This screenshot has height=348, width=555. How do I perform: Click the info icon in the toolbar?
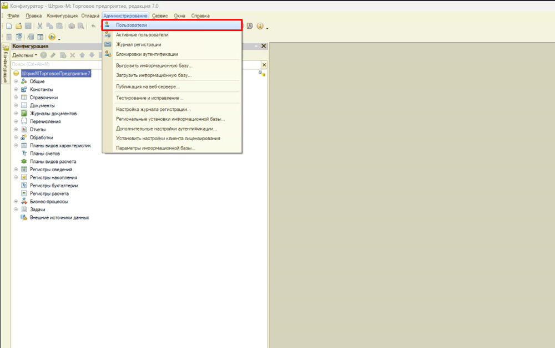[260, 26]
